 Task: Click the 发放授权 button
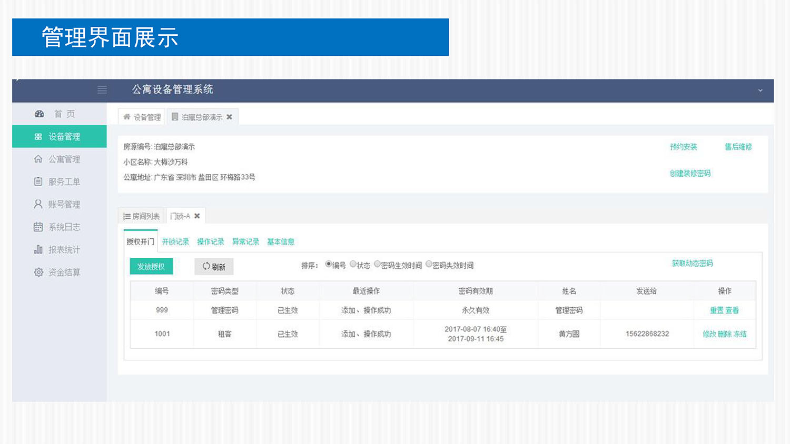[151, 266]
